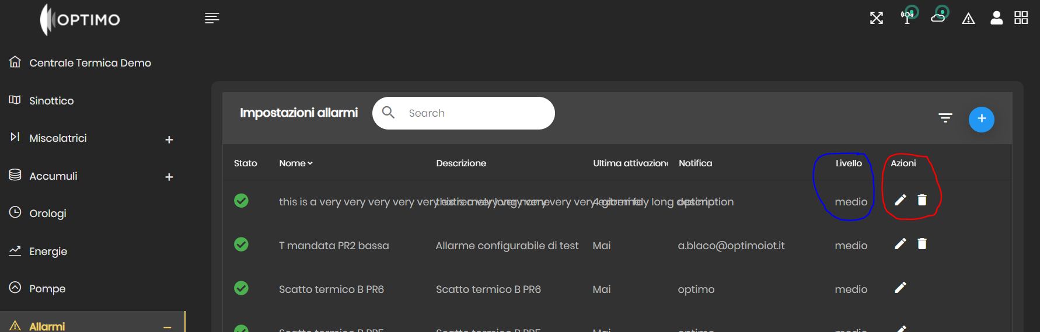Screen dimensions: 1040x332
Task: Toggle status of the very long alarm
Action: click(x=241, y=201)
